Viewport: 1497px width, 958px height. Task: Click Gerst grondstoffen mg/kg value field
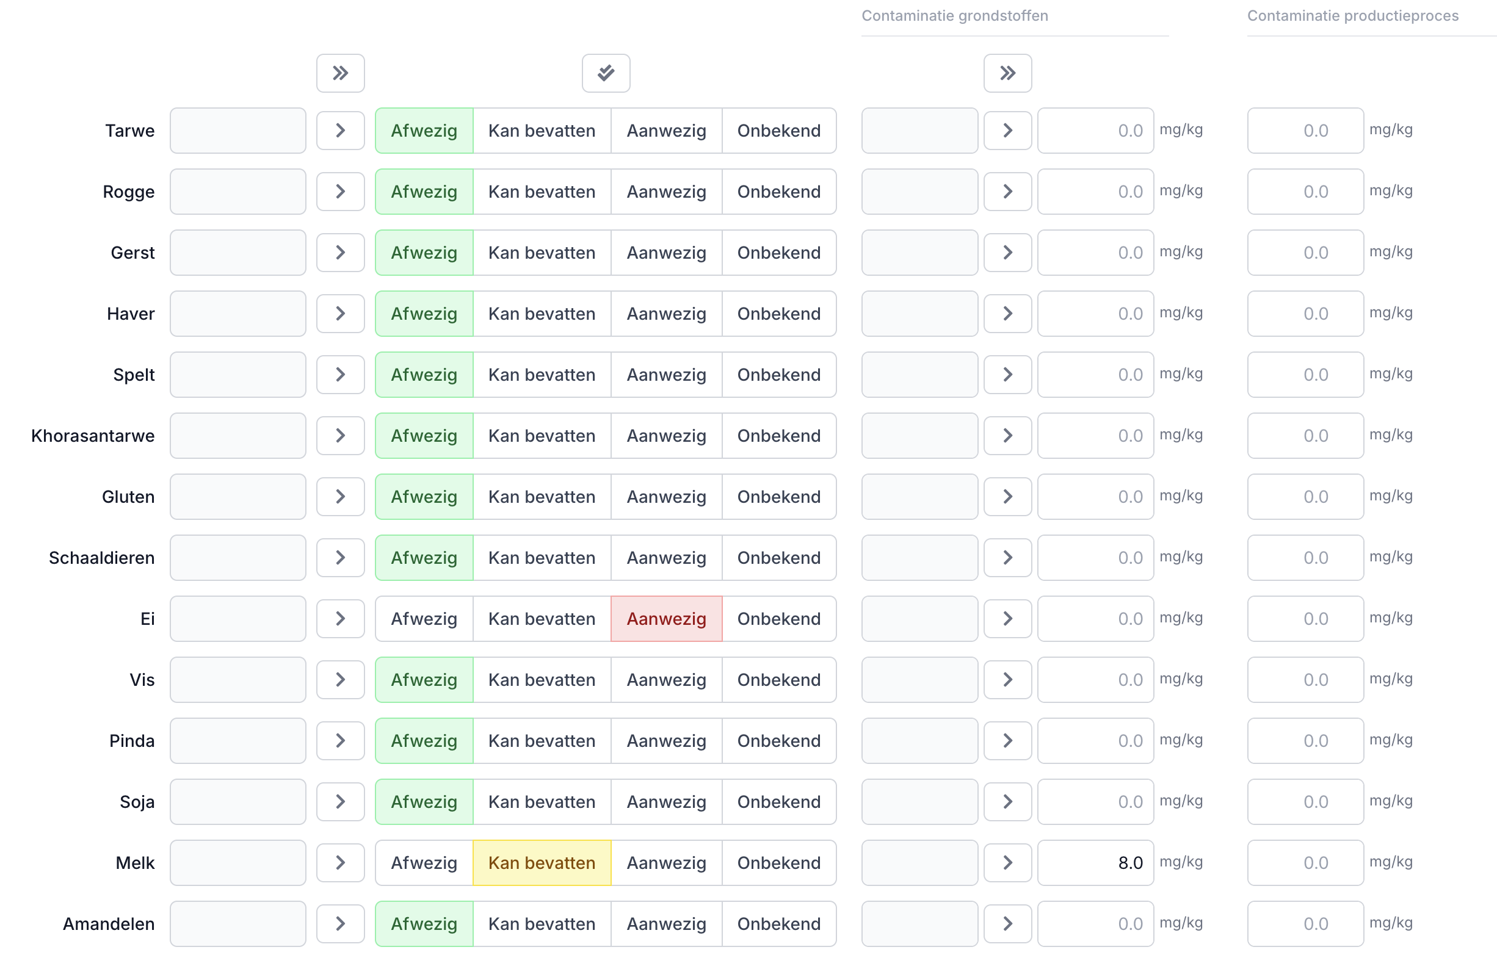[1095, 253]
